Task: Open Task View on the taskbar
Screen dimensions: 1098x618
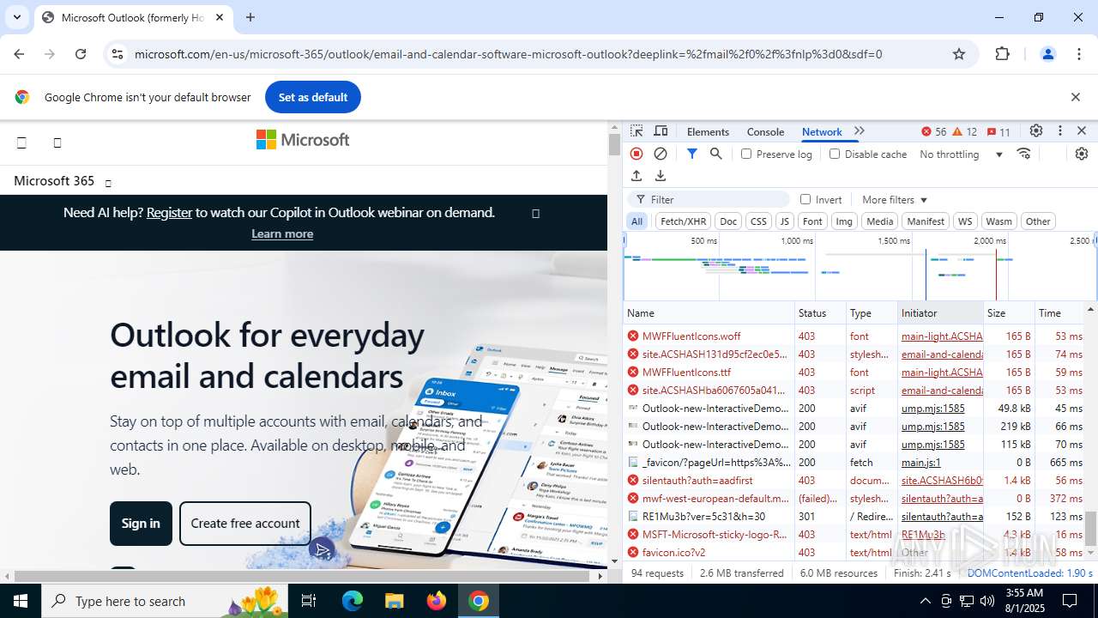Action: (309, 601)
